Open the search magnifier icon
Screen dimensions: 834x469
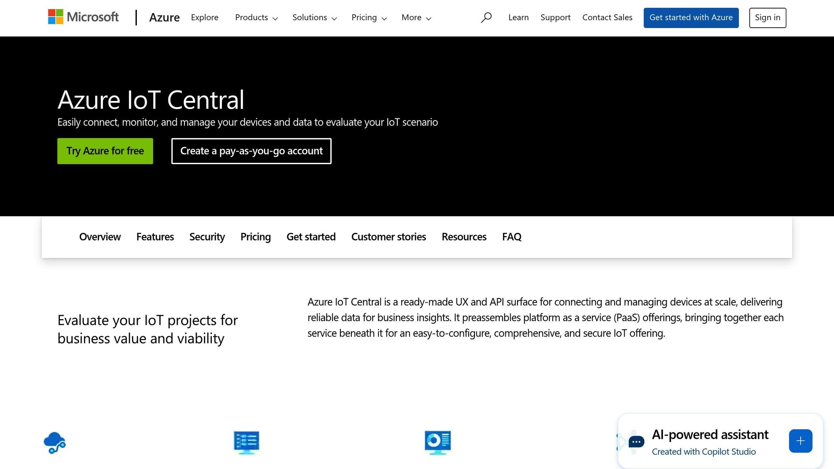coord(486,18)
